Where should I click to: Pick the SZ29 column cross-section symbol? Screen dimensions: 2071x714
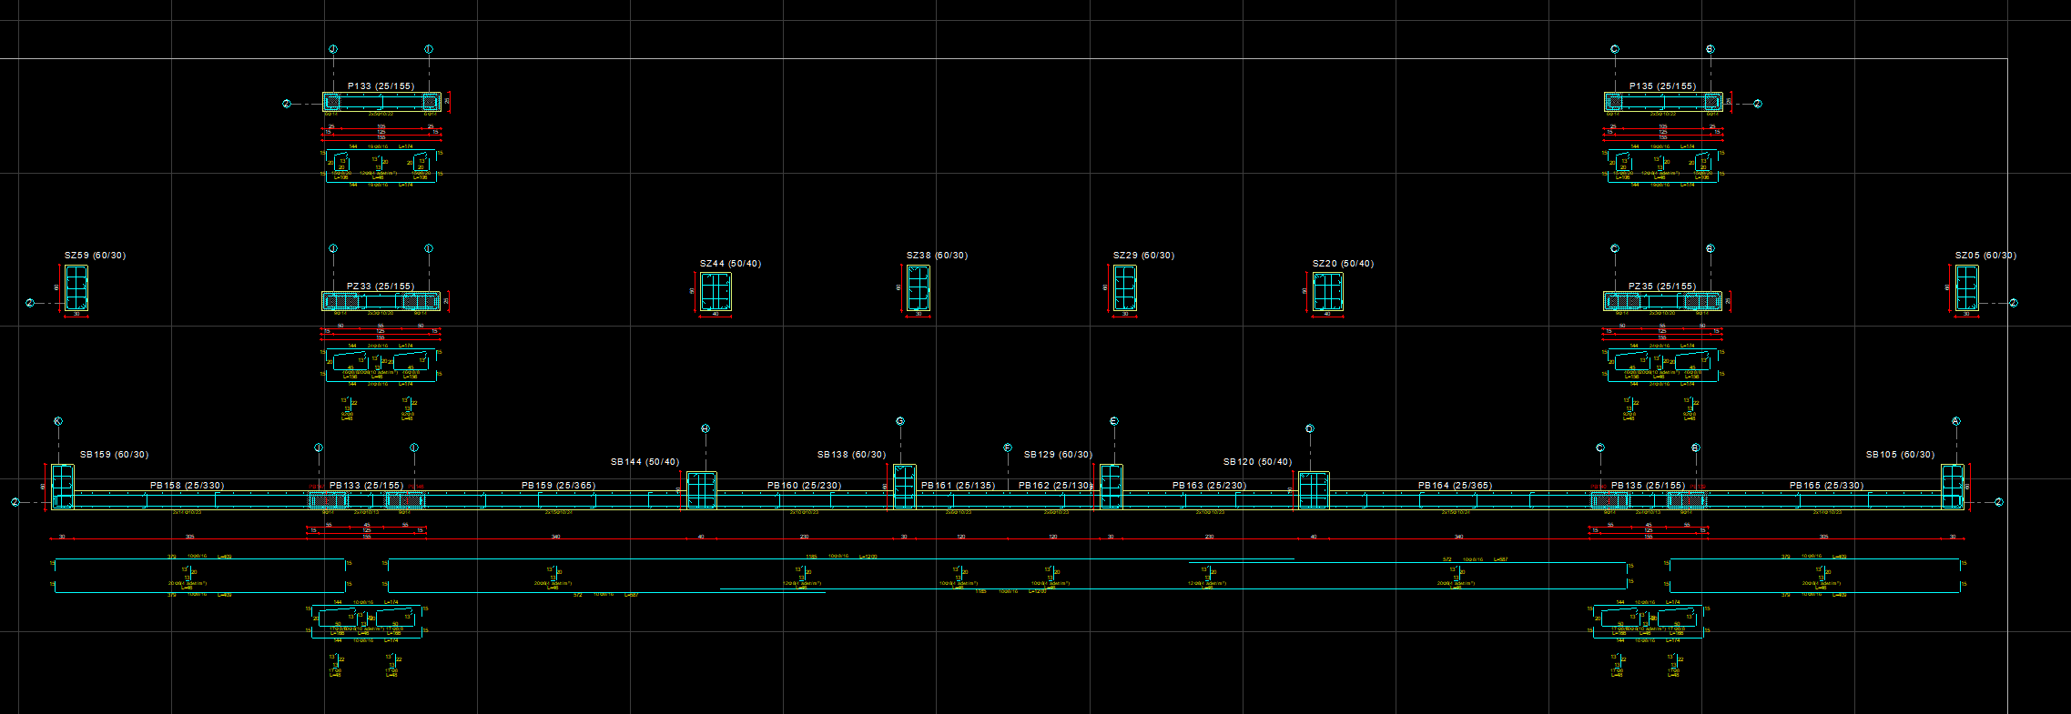1125,288
